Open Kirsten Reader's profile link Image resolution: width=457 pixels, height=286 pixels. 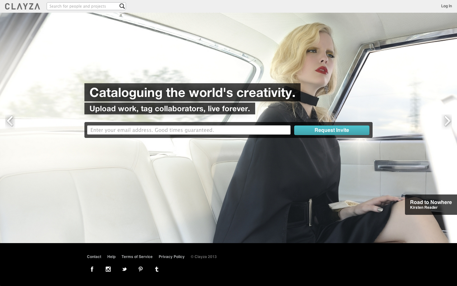(424, 208)
